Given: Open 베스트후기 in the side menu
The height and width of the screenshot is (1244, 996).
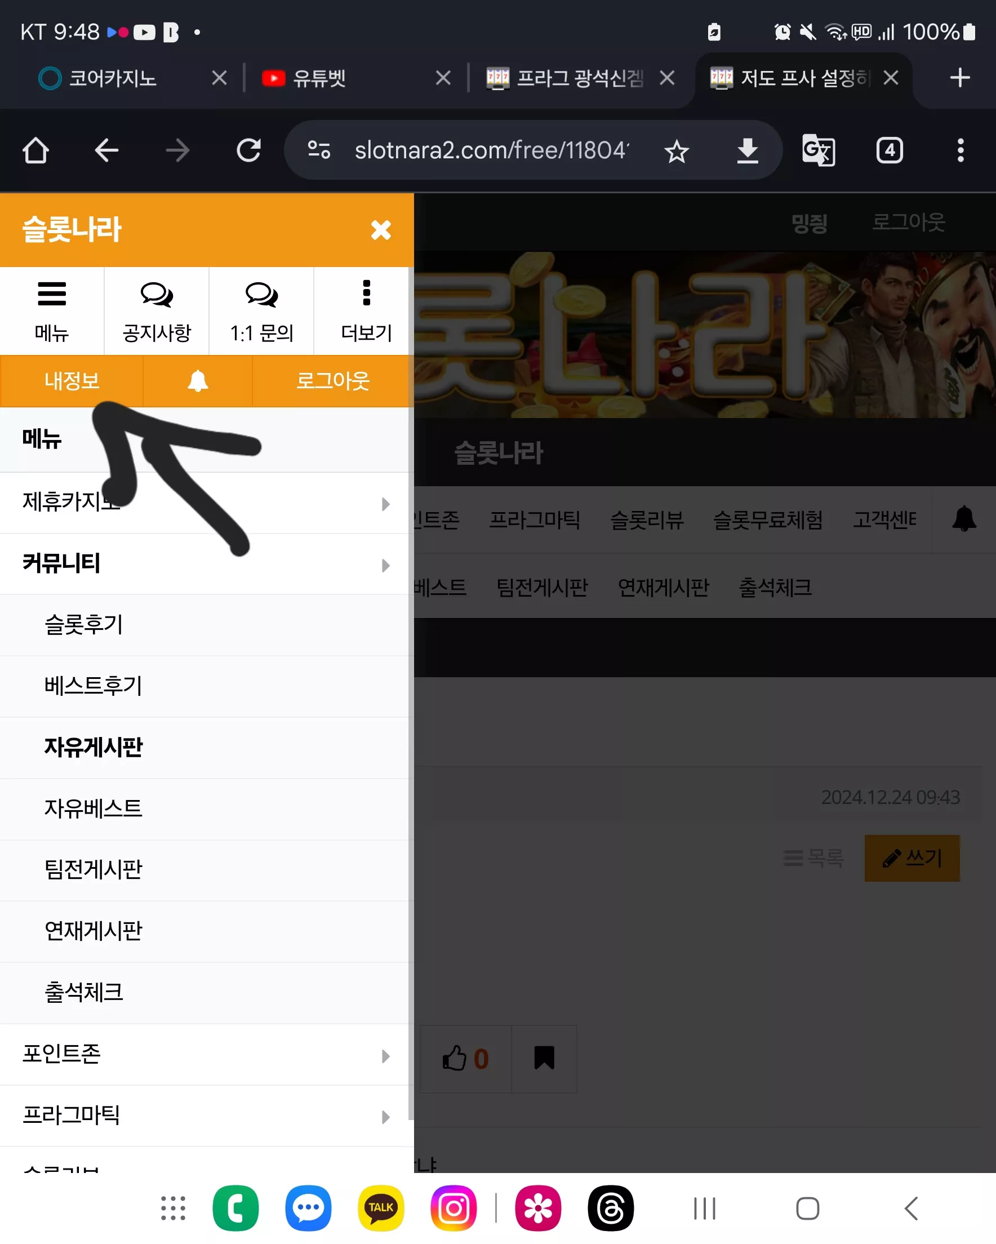Looking at the screenshot, I should 207,686.
